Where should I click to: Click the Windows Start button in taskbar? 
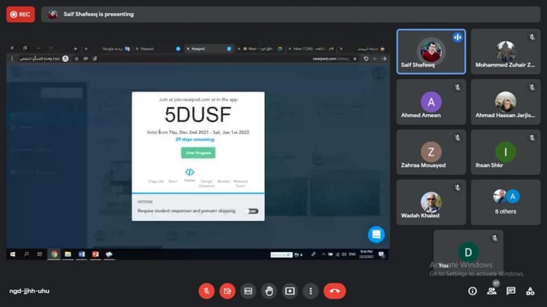12,255
